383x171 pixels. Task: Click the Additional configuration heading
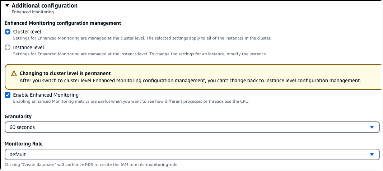pyautogui.click(x=45, y=6)
